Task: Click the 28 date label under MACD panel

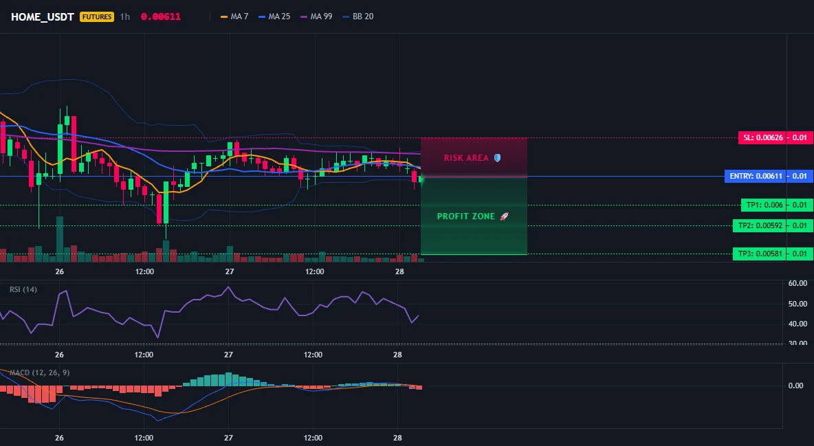Action: pyautogui.click(x=397, y=438)
